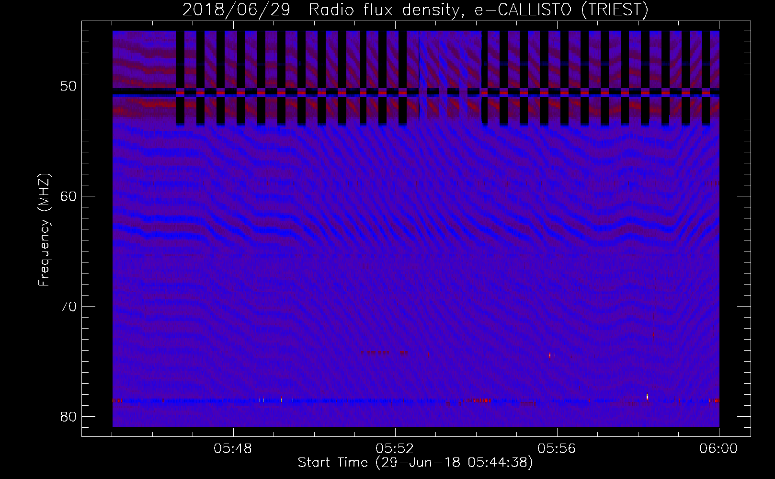Click the 70 frequency tick label

(68, 306)
